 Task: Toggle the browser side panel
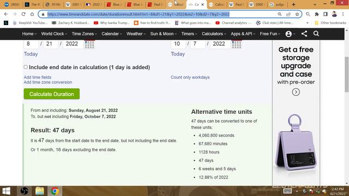[x=326, y=14]
